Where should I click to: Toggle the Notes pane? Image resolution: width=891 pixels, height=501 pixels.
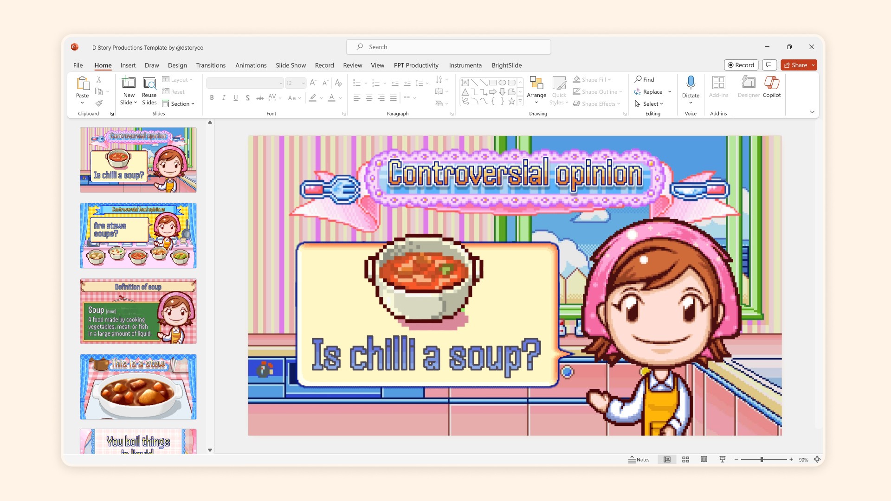point(639,460)
